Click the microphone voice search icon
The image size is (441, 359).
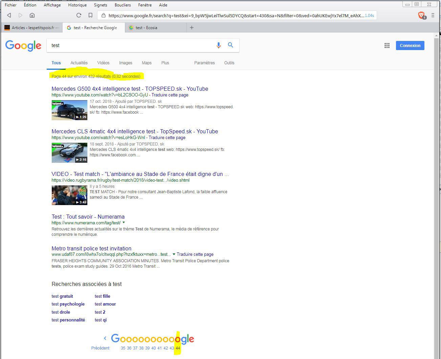click(219, 45)
